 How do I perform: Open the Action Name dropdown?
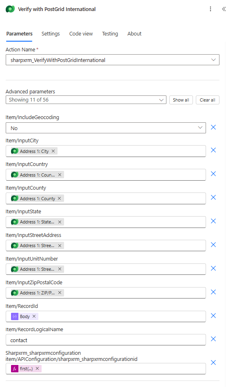(x=112, y=60)
